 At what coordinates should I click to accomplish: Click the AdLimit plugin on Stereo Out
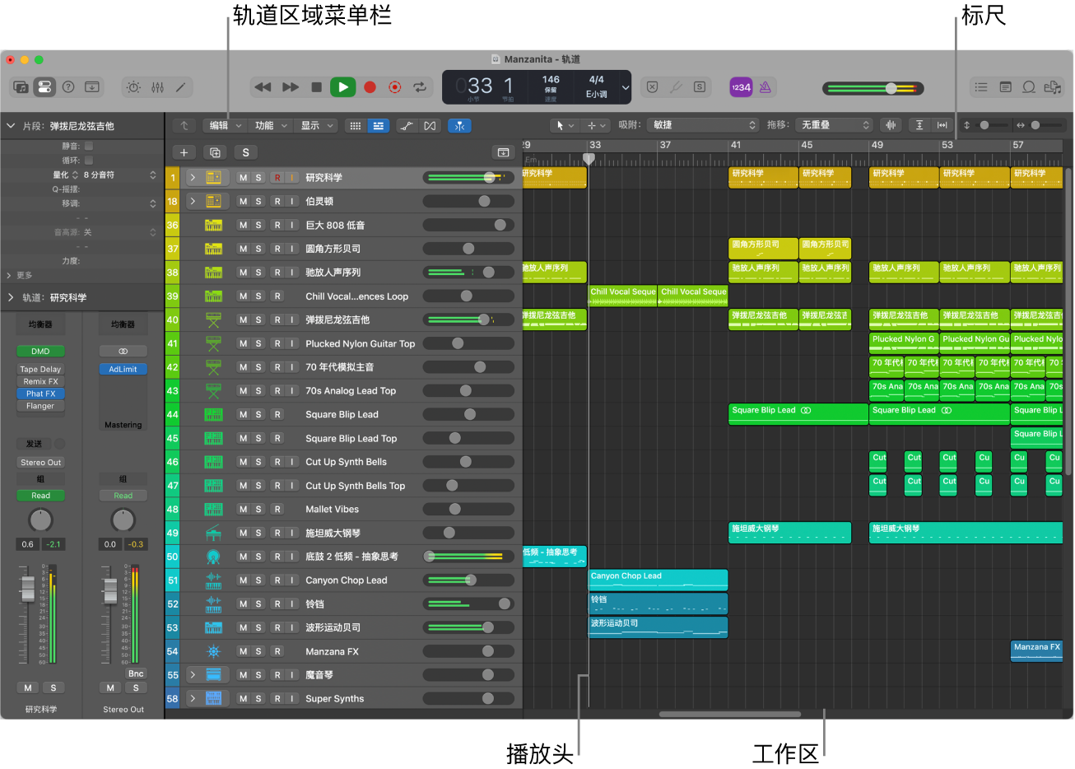point(123,370)
